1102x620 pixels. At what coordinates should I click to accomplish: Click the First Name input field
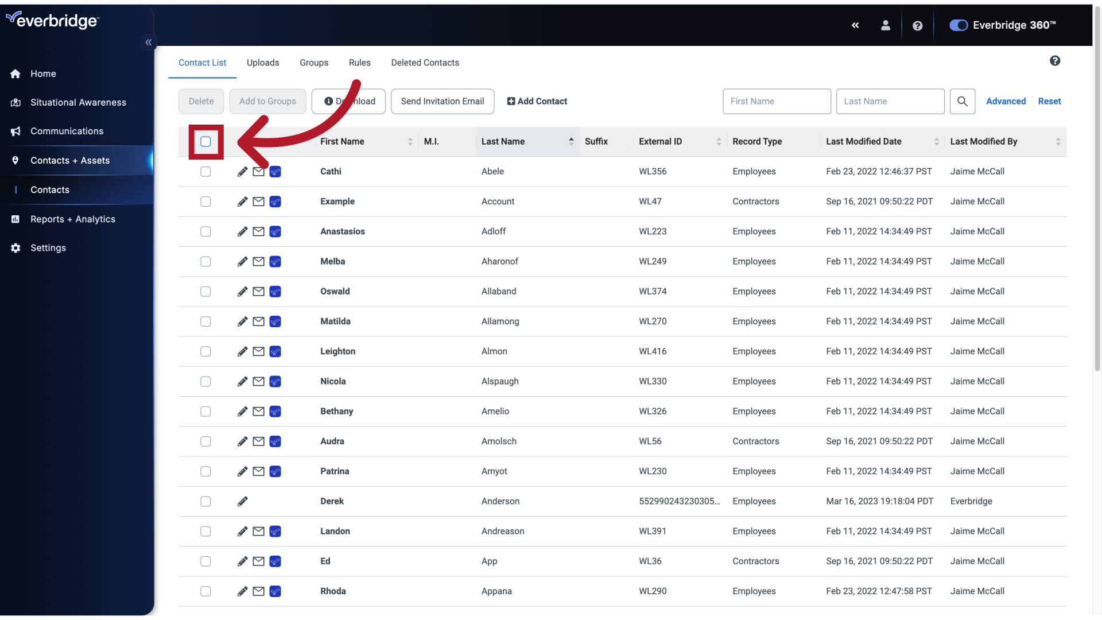click(776, 100)
